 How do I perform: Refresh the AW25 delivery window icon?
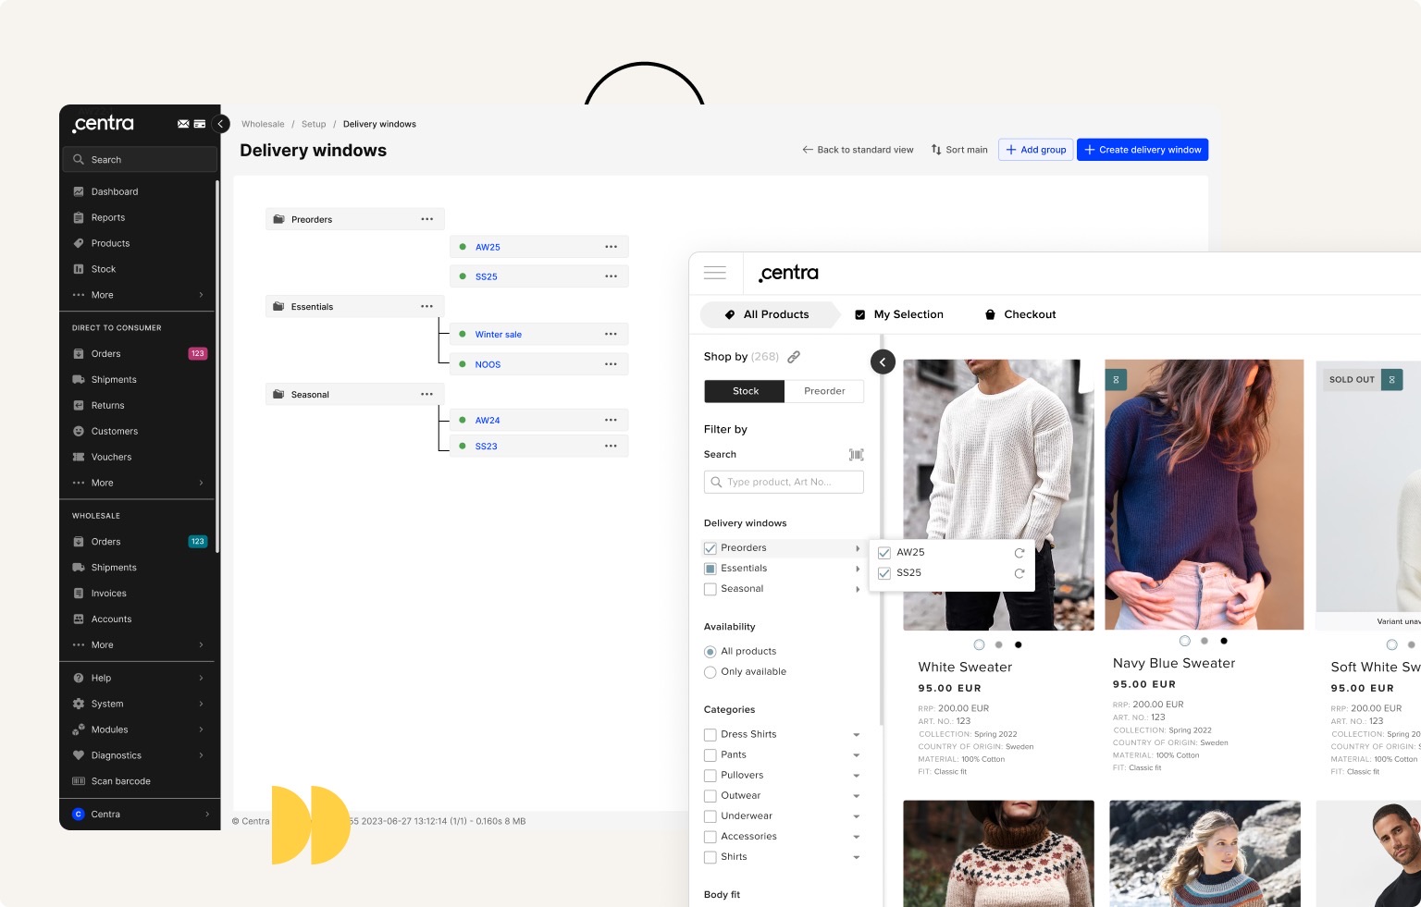(1019, 553)
